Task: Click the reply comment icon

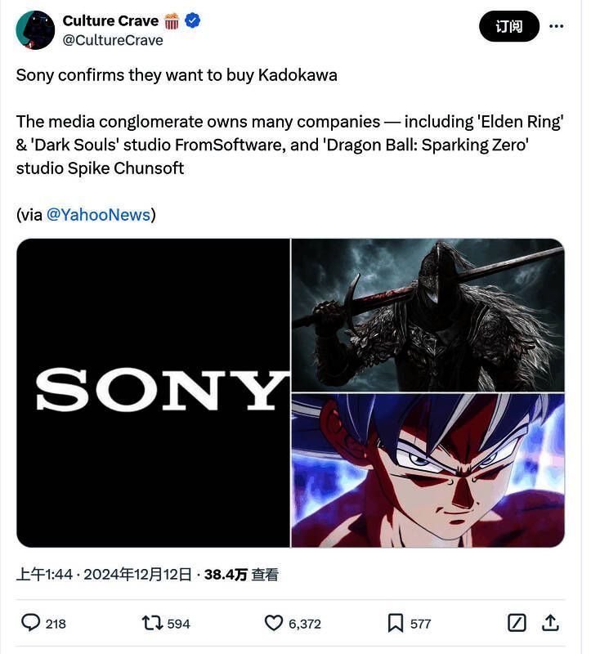Action: 30,623
